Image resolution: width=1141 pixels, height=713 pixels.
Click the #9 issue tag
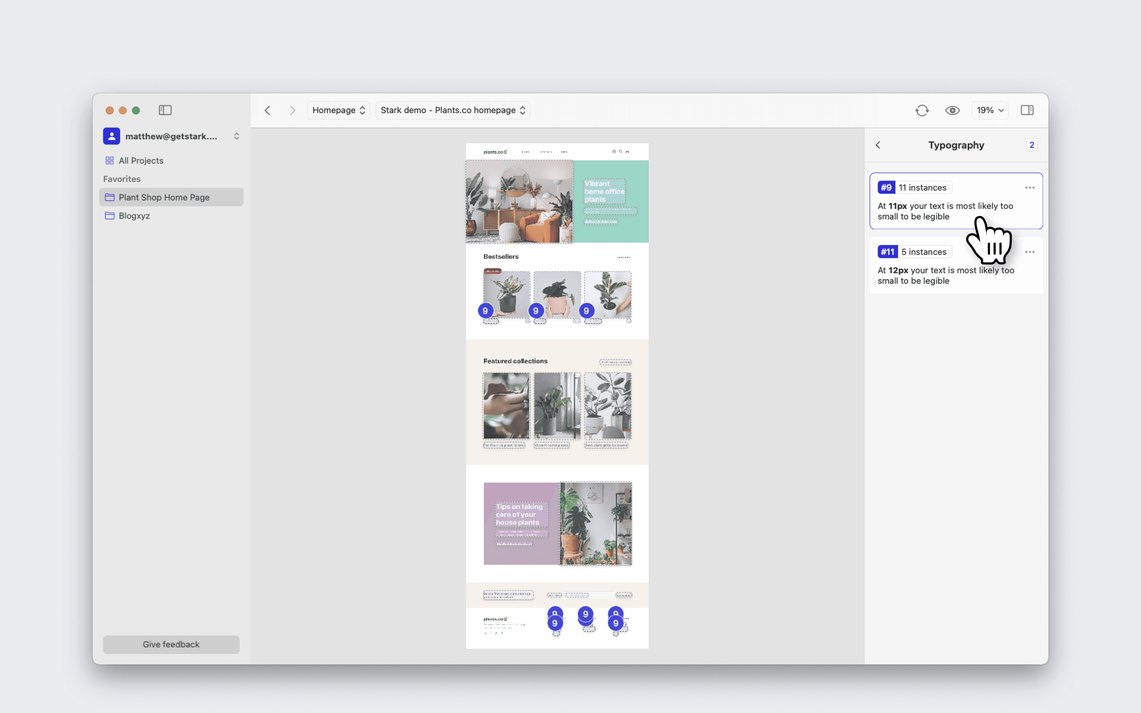tap(886, 187)
